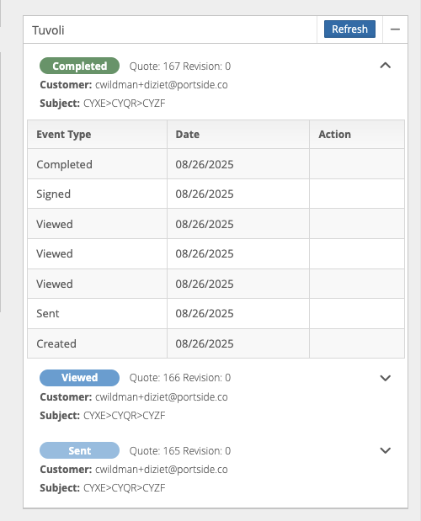Select the Signed event row

(x=216, y=194)
